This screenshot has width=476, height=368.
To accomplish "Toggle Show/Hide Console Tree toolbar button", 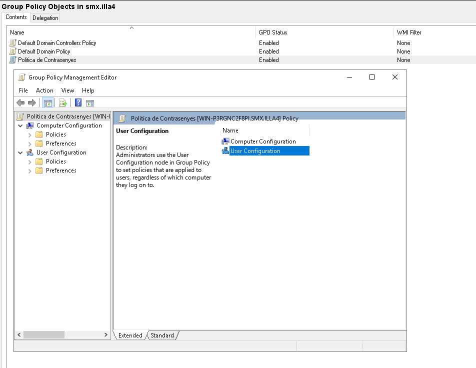I will pyautogui.click(x=48, y=103).
